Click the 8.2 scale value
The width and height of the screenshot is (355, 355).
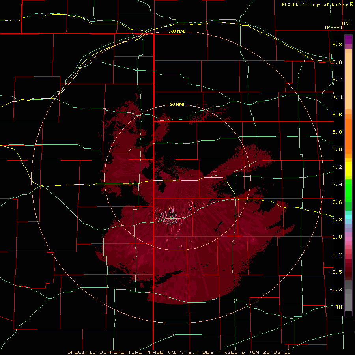(x=337, y=79)
